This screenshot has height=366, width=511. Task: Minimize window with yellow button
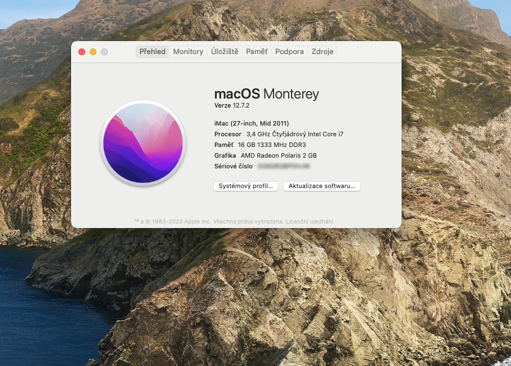click(x=93, y=52)
